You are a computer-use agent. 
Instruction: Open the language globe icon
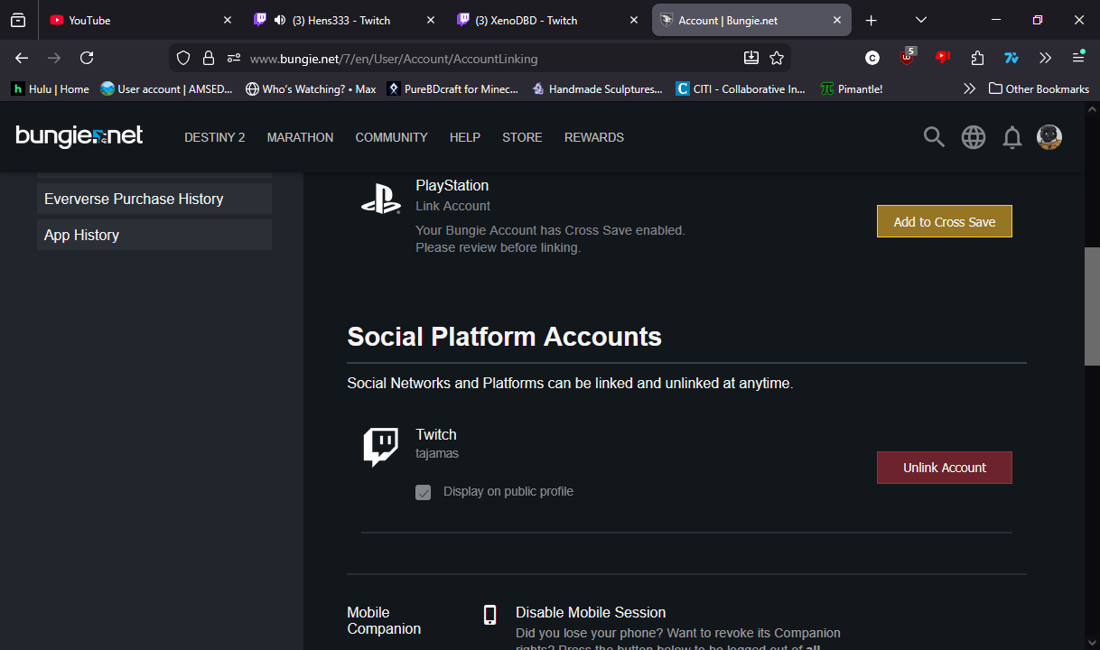(974, 137)
